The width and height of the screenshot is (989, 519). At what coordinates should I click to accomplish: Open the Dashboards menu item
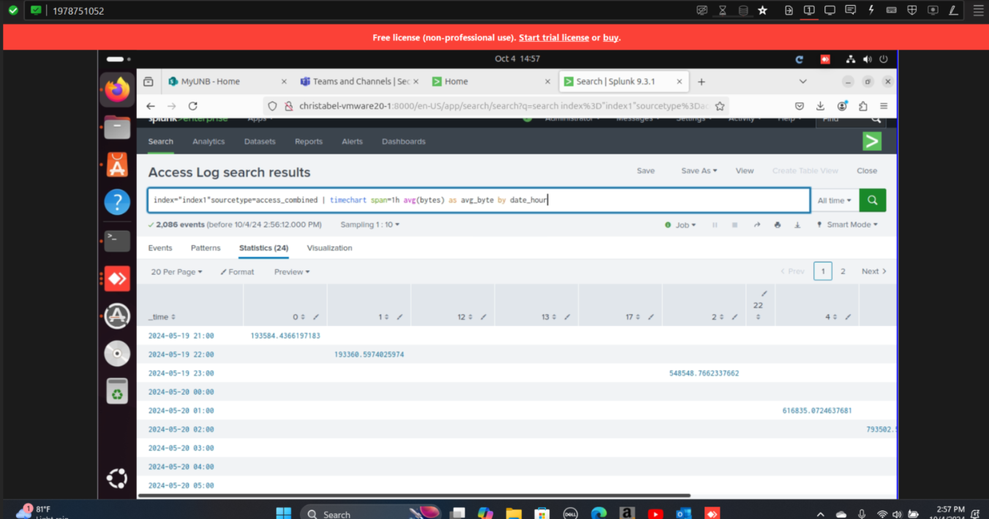[403, 142]
